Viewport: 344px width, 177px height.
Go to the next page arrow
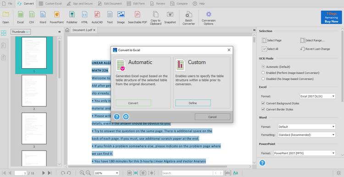[44, 173]
